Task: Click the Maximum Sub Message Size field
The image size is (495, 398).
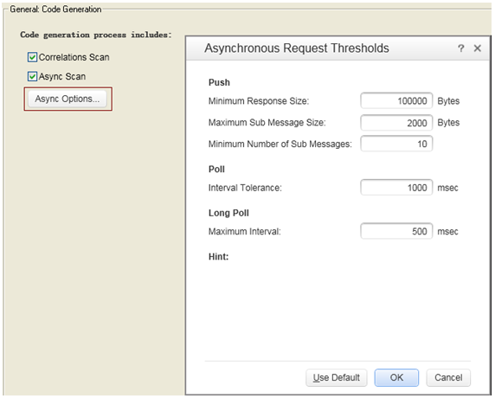Action: (396, 123)
